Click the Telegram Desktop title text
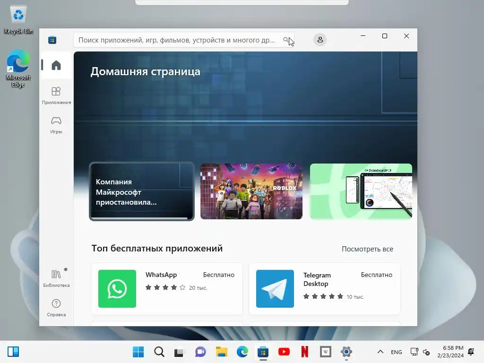The height and width of the screenshot is (363, 484). 317,279
